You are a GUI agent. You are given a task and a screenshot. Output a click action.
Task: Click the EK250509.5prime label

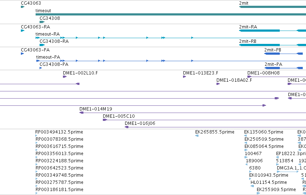pyautogui.click(x=264, y=139)
